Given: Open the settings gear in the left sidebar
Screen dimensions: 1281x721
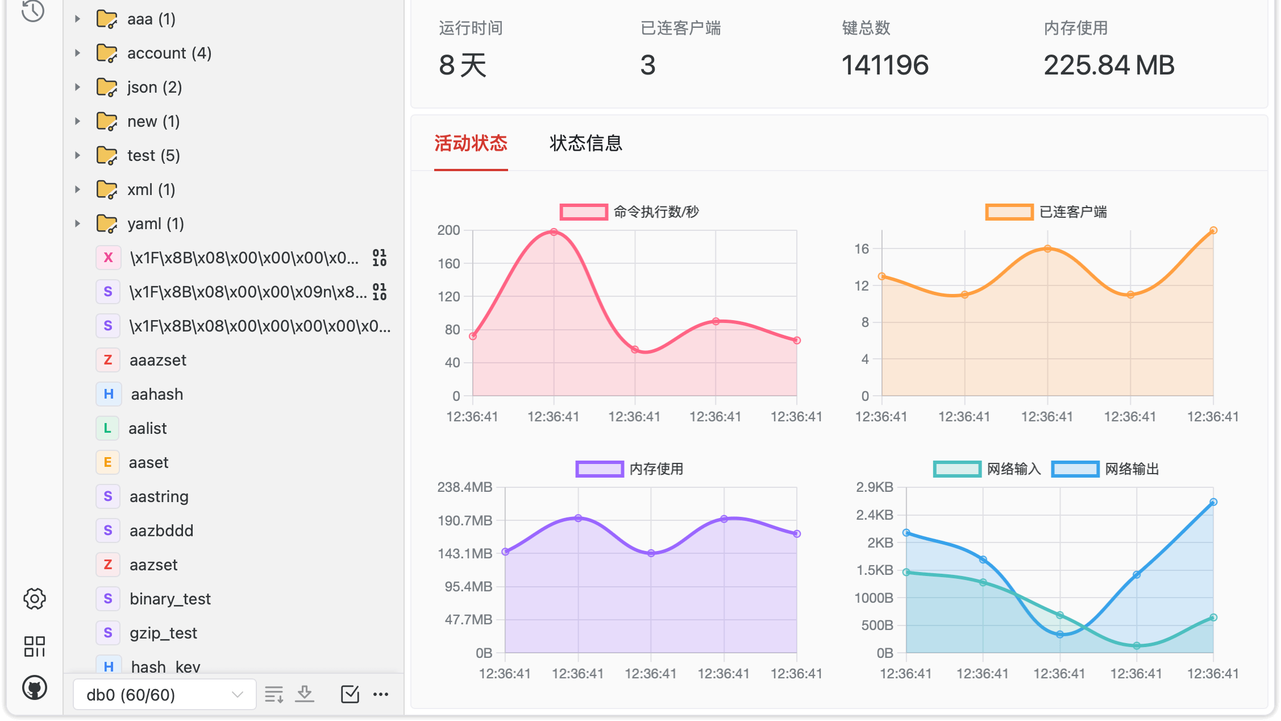Looking at the screenshot, I should click(34, 598).
